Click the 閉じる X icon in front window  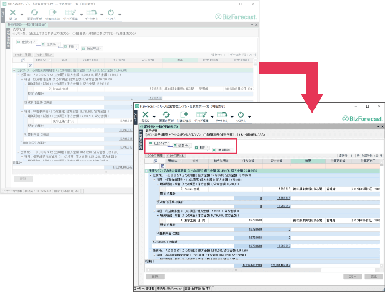(x=145, y=115)
